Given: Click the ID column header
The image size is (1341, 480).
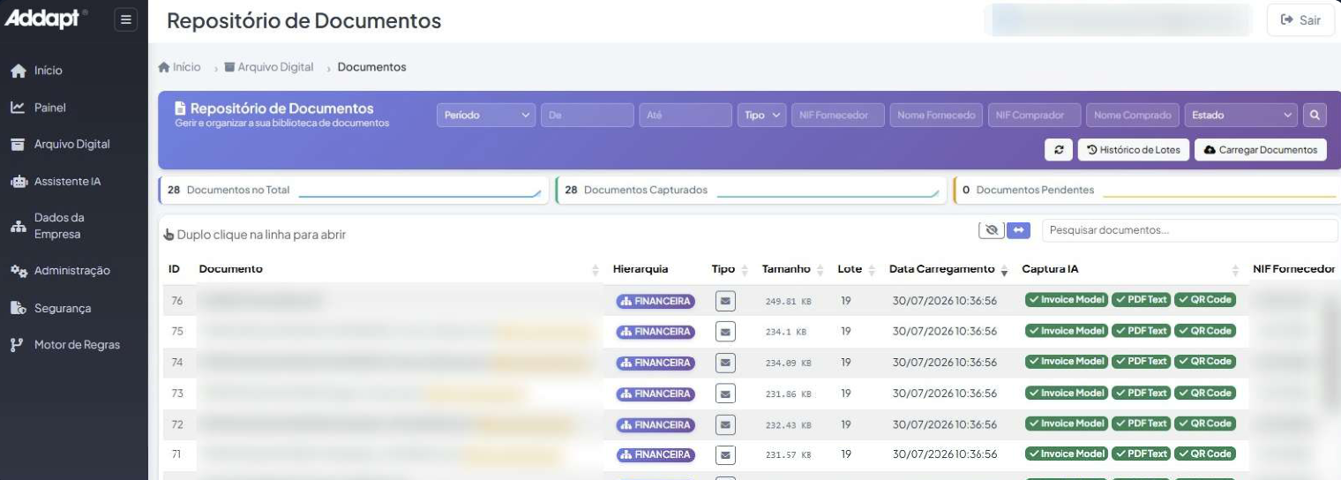Looking at the screenshot, I should 175,269.
